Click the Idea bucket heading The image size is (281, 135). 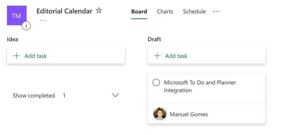pyautogui.click(x=12, y=39)
